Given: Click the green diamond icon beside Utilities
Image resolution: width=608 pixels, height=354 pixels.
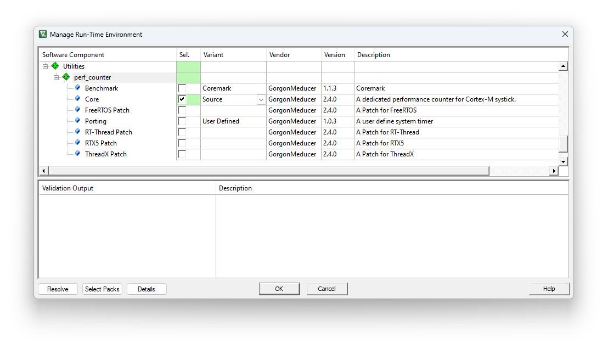Looking at the screenshot, I should pyautogui.click(x=55, y=66).
